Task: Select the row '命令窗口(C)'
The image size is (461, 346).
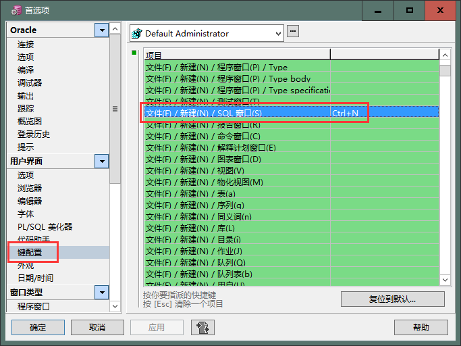Action: pos(292,137)
